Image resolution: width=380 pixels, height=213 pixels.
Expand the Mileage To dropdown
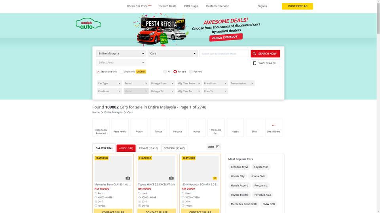[x=162, y=91]
